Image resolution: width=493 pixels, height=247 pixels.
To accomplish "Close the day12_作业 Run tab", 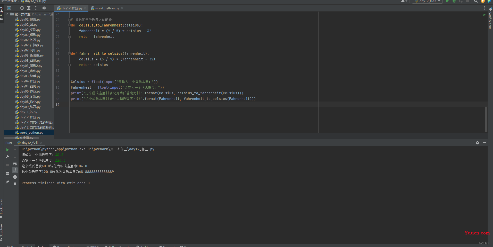I will click(x=41, y=143).
